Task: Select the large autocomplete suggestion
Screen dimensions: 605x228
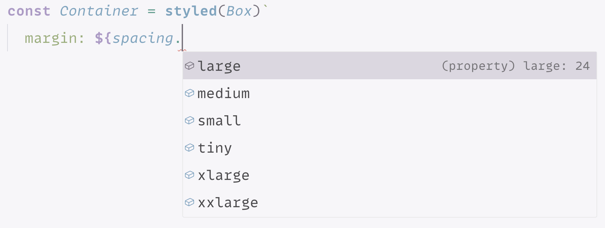Action: [219, 66]
